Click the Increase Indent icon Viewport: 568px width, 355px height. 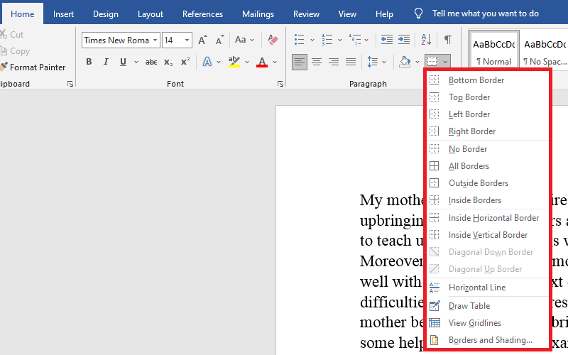404,40
